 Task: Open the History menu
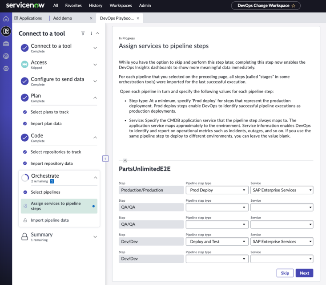pos(96,6)
